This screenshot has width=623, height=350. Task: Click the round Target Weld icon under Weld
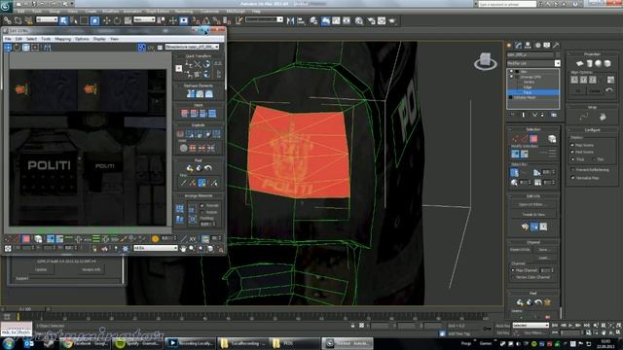[183, 148]
